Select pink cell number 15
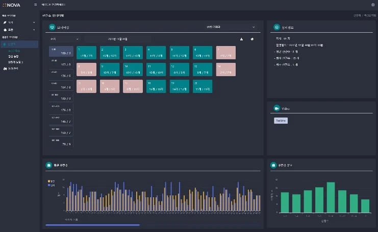Viewport: 378px width, 232px height. pyautogui.click(x=86, y=86)
